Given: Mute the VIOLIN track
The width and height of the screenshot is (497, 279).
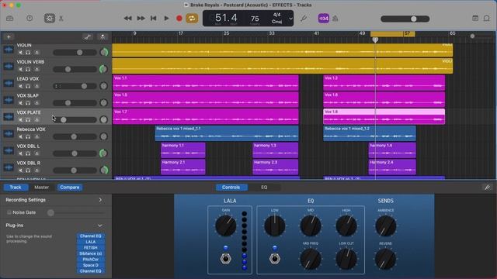Looking at the screenshot, I should tap(21, 53).
